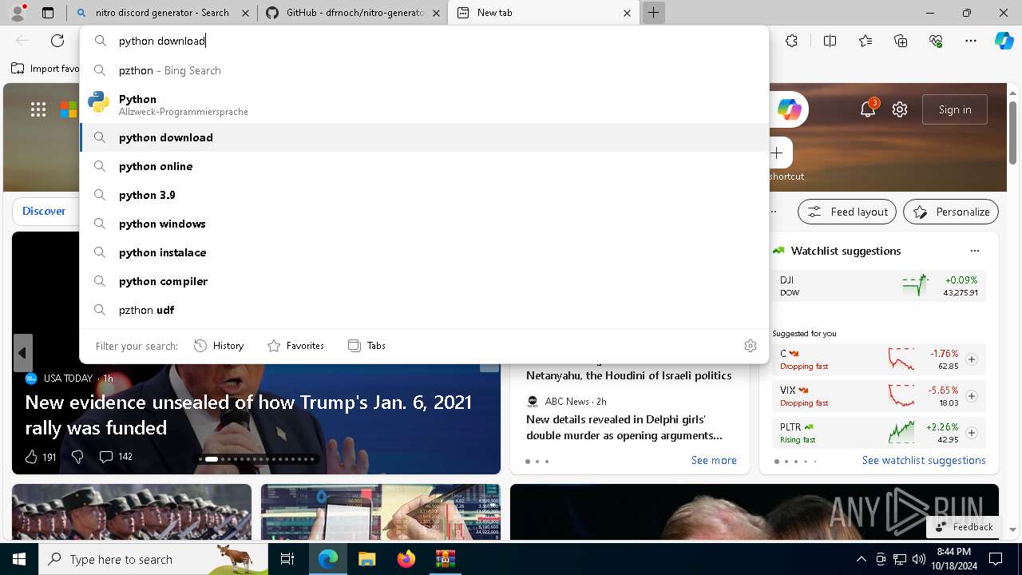Viewport: 1022px width, 575px height.
Task: Open Browser essentials heart icon
Action: tap(936, 41)
